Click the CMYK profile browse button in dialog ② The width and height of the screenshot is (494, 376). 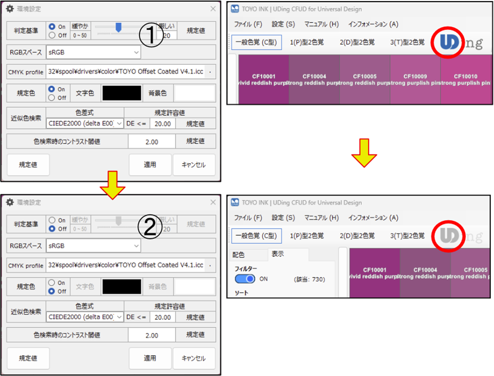(211, 266)
